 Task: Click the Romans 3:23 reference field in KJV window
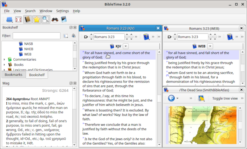click(x=109, y=37)
